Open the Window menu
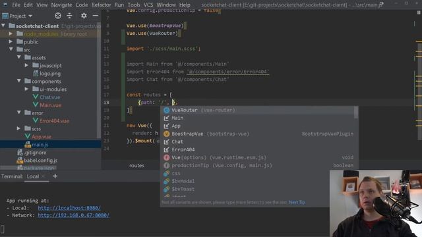 pos(166,5)
